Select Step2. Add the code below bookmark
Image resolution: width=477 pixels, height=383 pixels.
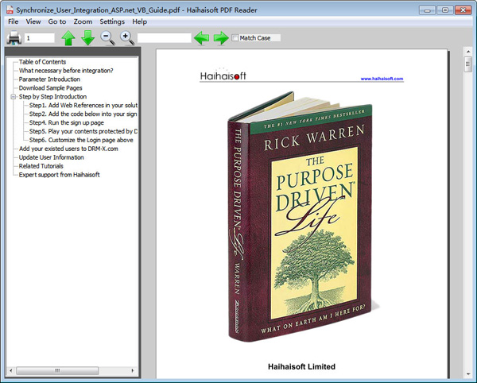83,114
